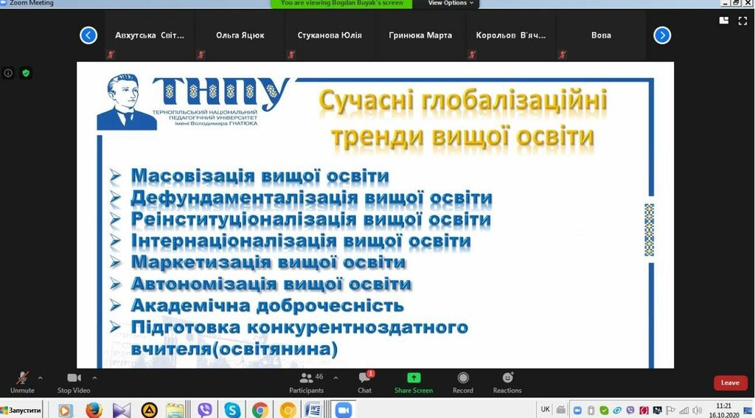Open Skype from the Windows taskbar
Screen dimensions: 755x418
pos(232,410)
